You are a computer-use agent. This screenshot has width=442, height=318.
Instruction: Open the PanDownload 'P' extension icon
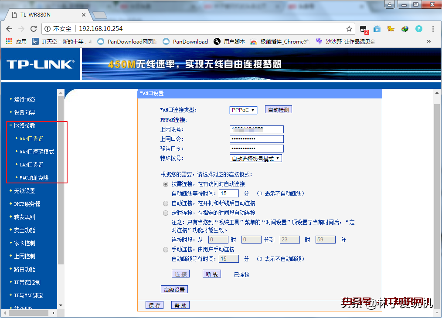click(x=418, y=28)
